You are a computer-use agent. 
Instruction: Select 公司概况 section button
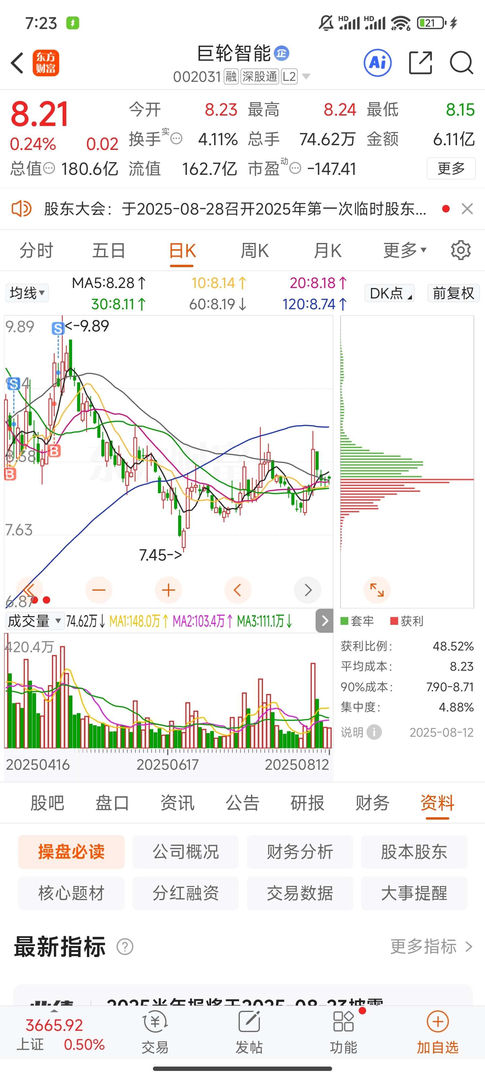click(x=185, y=852)
